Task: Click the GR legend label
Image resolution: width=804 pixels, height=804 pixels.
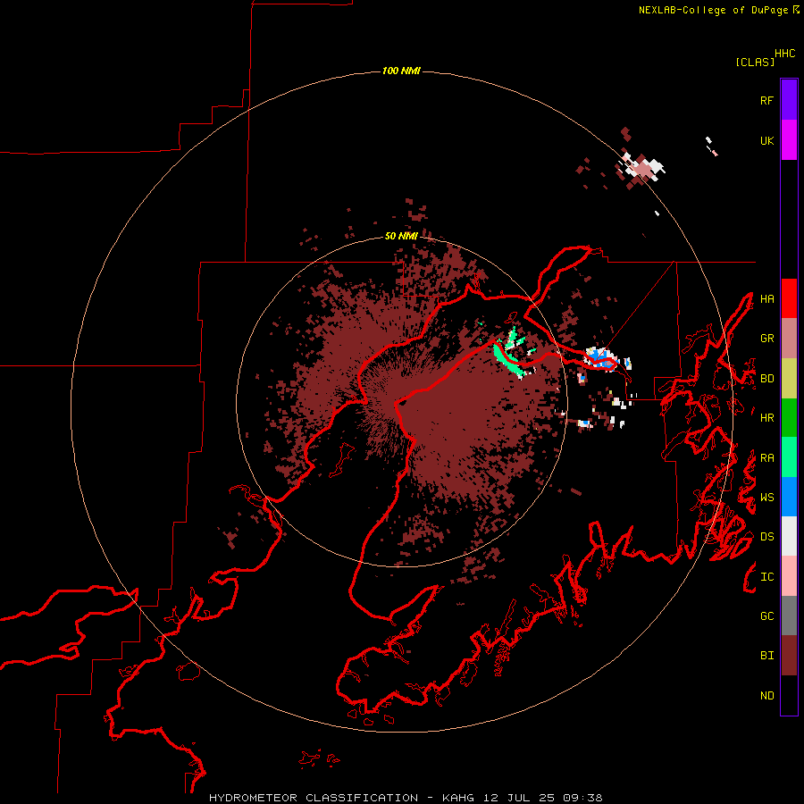Action: click(766, 339)
